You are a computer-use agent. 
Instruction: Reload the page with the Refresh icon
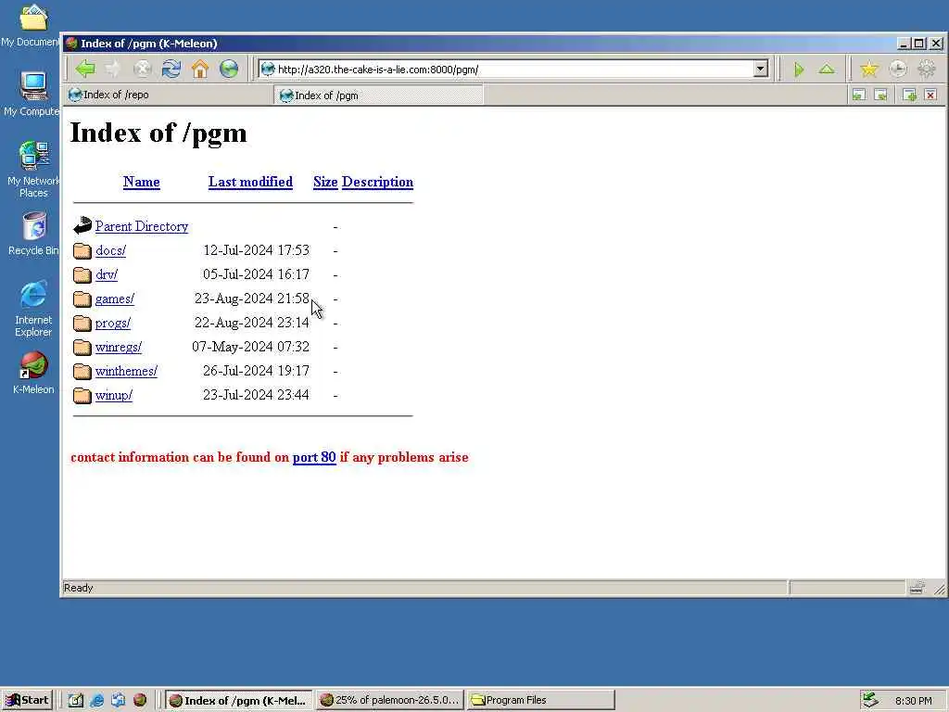tap(171, 69)
